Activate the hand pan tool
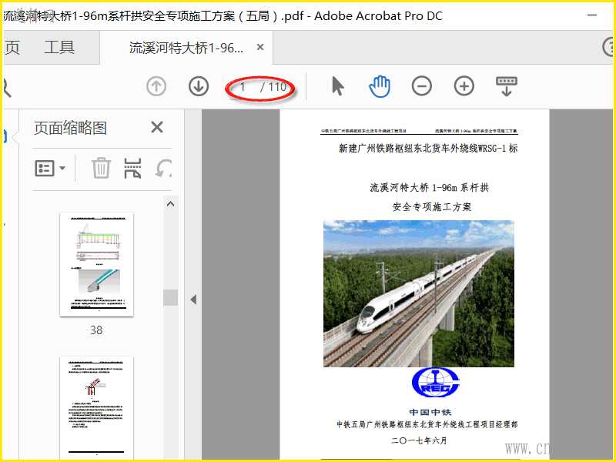Viewport: 616px width, 462px height. 380,86
